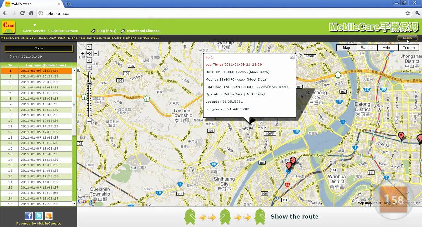Click the Log Time (Mobile Time) column header
The height and width of the screenshot is (227, 422).
pyautogui.click(x=46, y=65)
